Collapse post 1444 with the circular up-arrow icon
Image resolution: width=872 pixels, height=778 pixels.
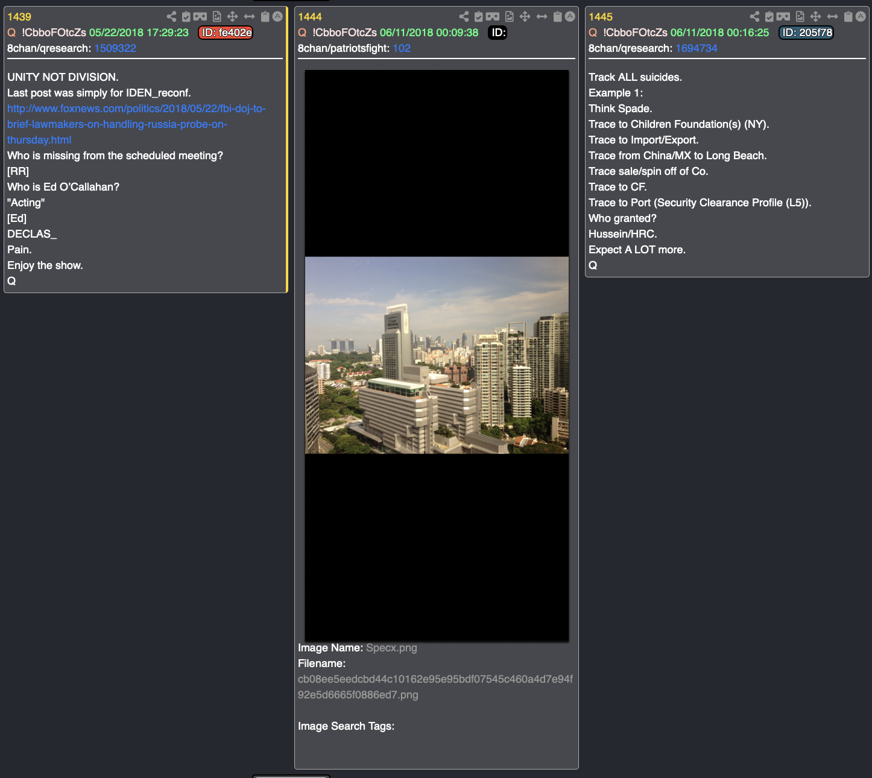(570, 17)
